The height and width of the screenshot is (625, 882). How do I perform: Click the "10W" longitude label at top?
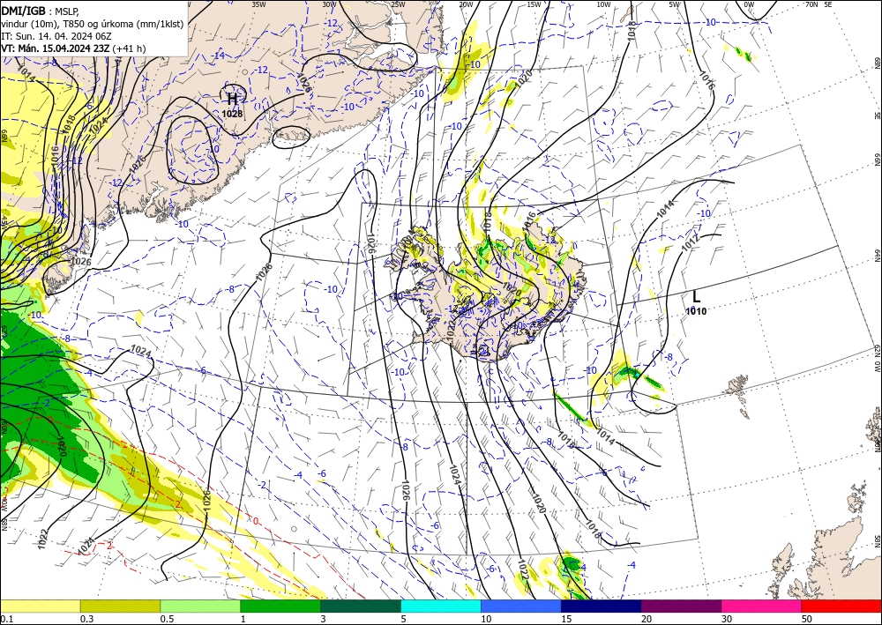pyautogui.click(x=603, y=4)
